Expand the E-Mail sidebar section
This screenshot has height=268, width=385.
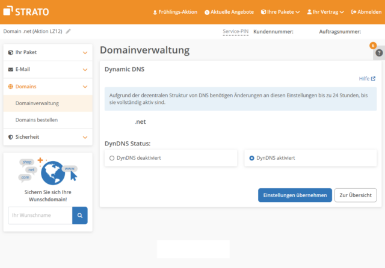coord(85,69)
